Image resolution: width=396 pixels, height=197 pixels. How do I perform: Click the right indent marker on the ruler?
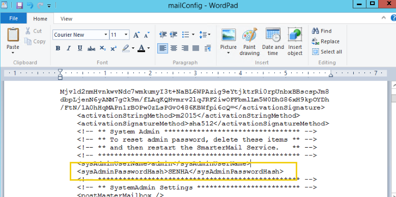coord(330,74)
